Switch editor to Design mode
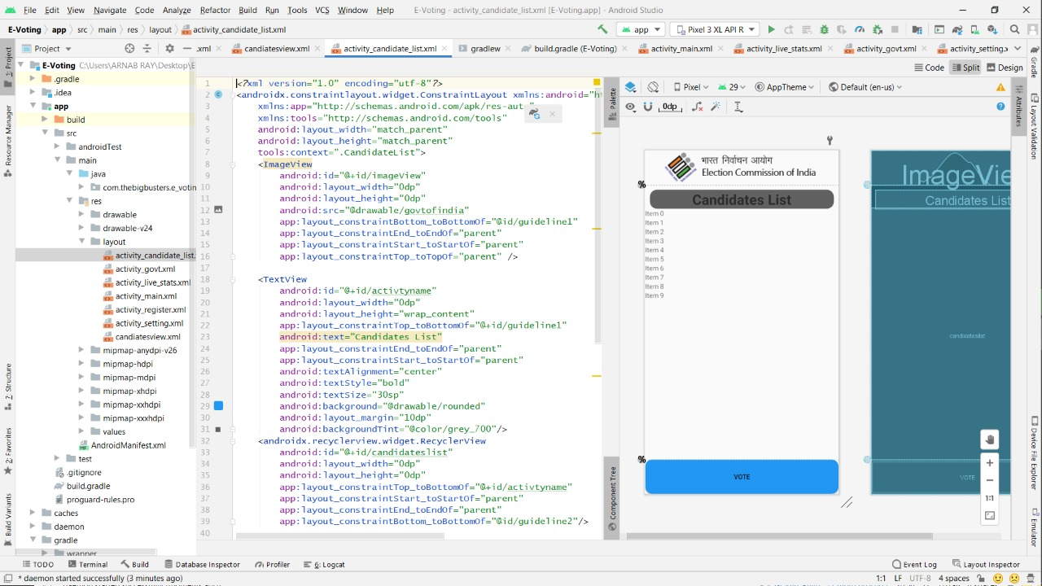The width and height of the screenshot is (1042, 586). click(x=1004, y=68)
